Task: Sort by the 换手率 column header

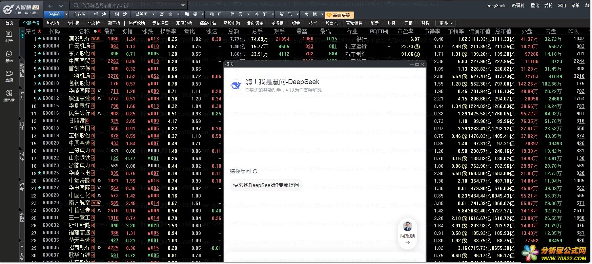Action: click(x=168, y=31)
